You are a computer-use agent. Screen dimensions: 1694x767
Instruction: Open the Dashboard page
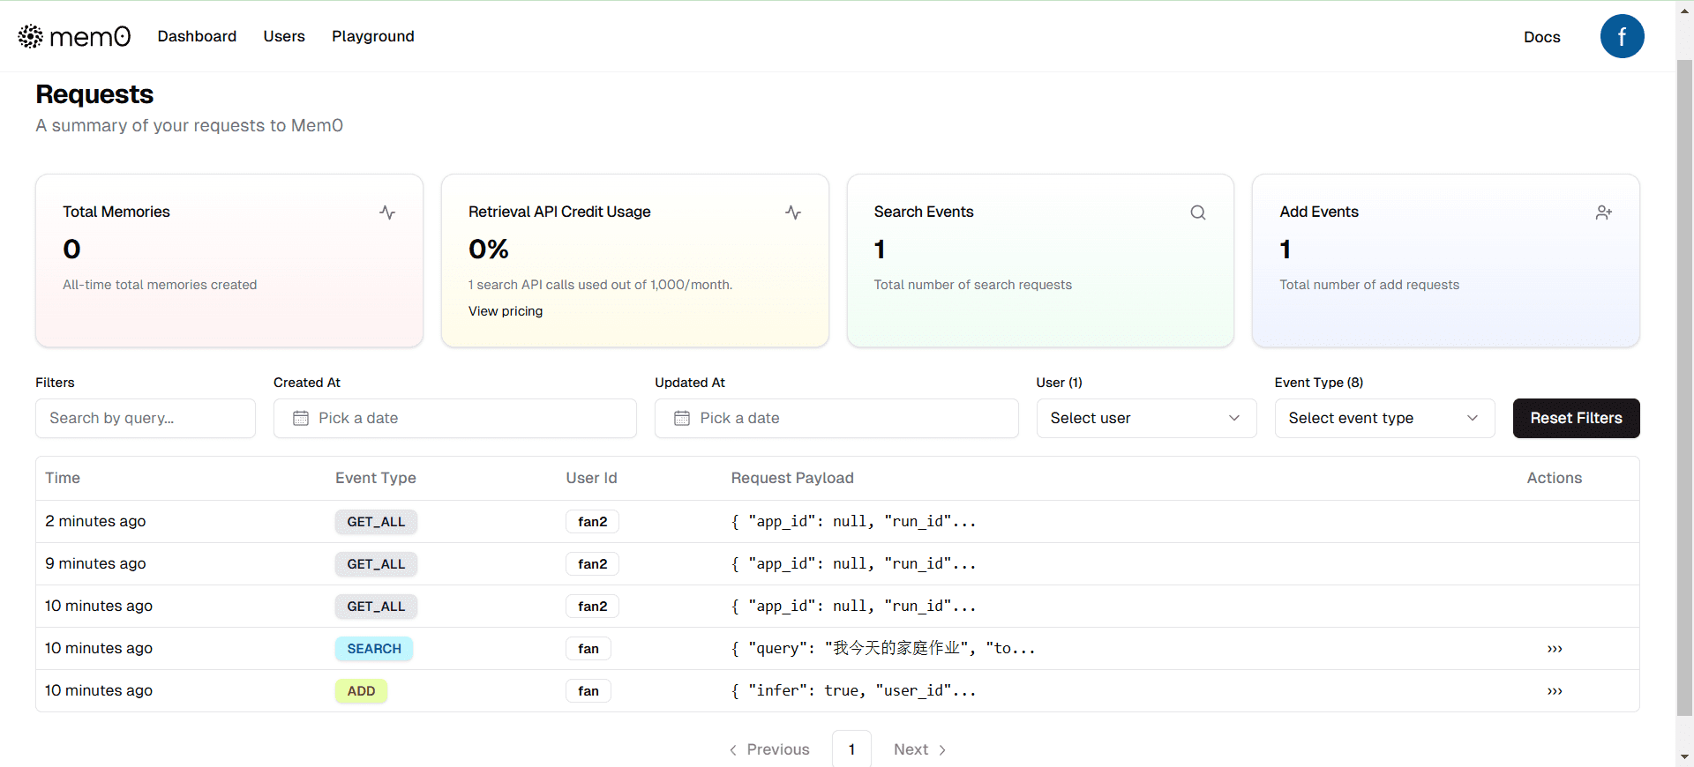(197, 36)
